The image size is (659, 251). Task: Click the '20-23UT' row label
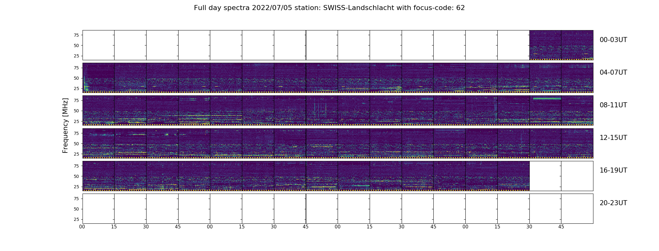(x=613, y=203)
